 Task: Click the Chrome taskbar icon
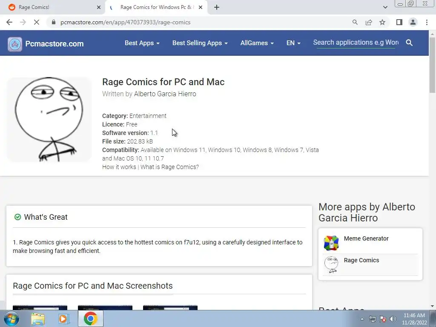point(90,318)
